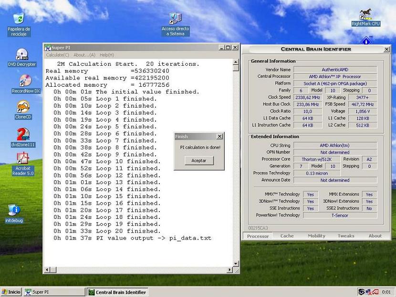Click the Inicio start button
This screenshot has width=396, height=297.
[11, 292]
